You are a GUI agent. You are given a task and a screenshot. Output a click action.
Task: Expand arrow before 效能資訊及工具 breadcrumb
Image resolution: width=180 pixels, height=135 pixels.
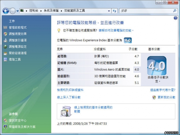tap(61, 11)
